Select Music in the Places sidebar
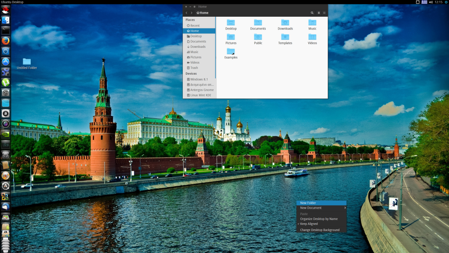The image size is (449, 253). (x=199, y=52)
